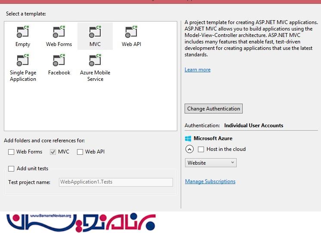Select the Azure Mobile Service template icon
This screenshot has width=321, height=233.
click(95, 61)
